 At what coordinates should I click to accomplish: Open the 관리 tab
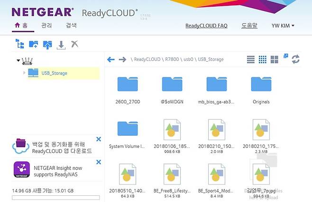(46, 26)
